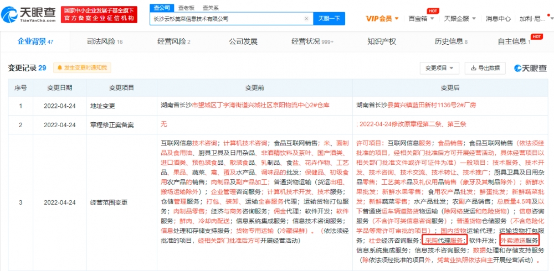This screenshot has width=554, height=271.
Task: Open 消息中心 link
Action: point(498,19)
